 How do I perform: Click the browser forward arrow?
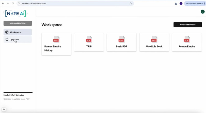8,4
